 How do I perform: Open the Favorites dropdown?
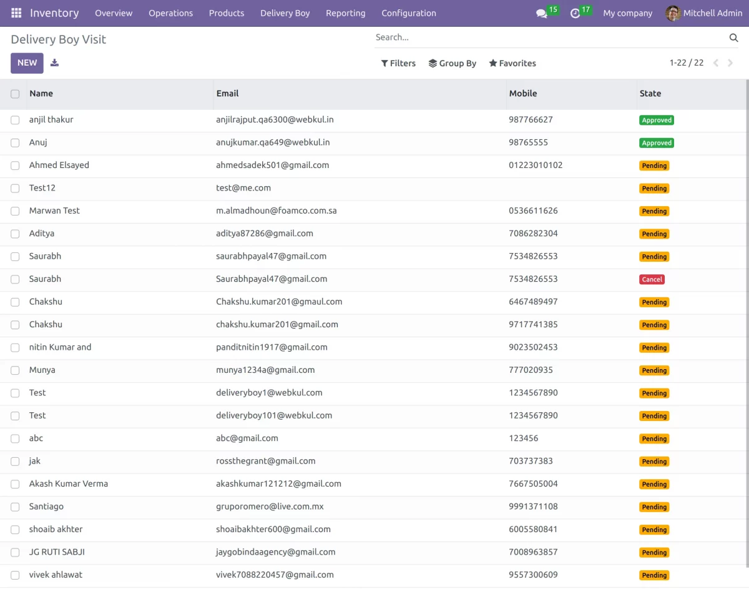(512, 63)
